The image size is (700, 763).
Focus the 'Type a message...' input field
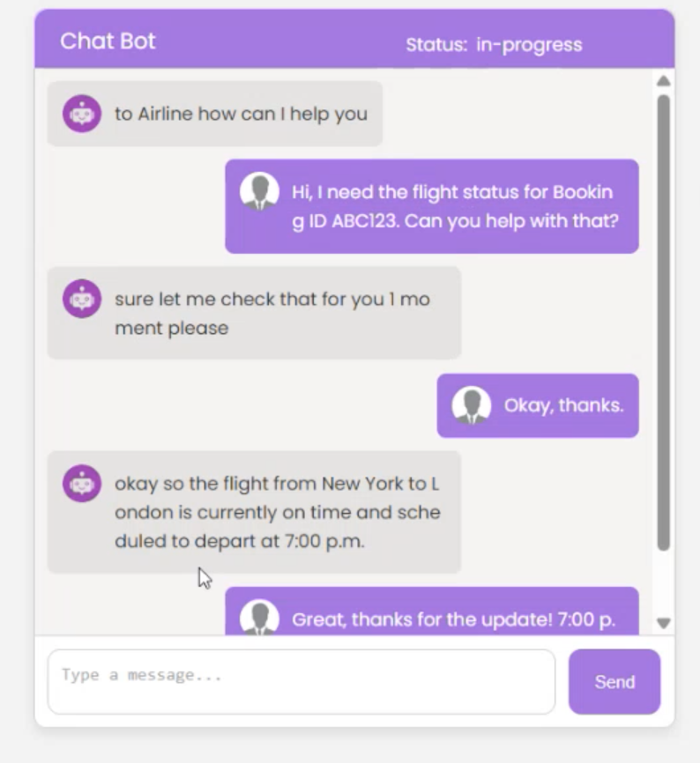point(302,681)
